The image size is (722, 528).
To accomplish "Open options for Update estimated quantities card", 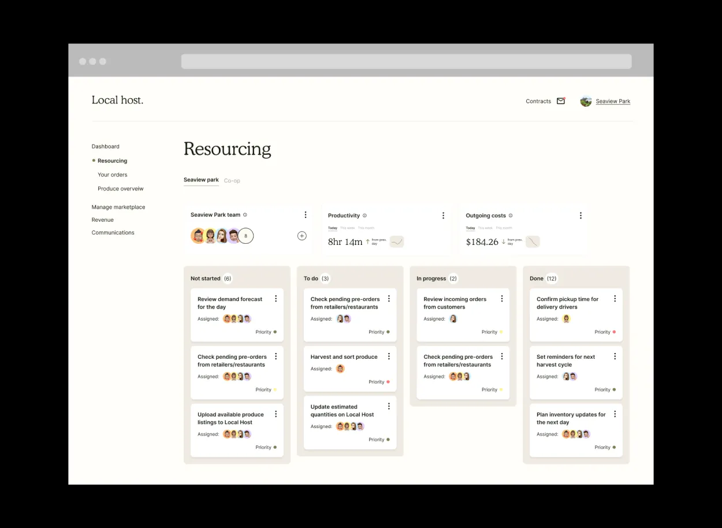I will coord(389,406).
